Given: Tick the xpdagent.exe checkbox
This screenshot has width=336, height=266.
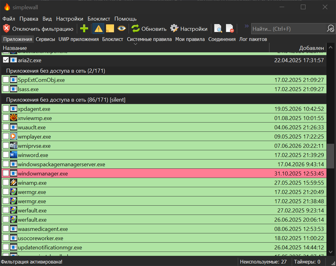Looking at the screenshot, I should point(6,109).
